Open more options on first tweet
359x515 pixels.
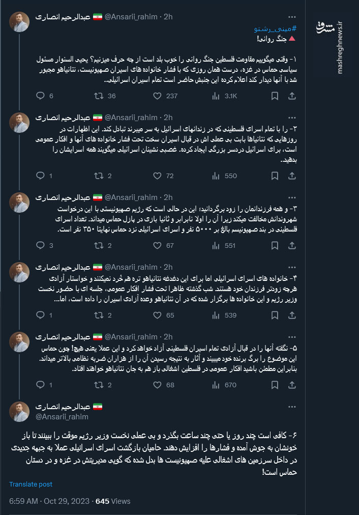[292, 16]
